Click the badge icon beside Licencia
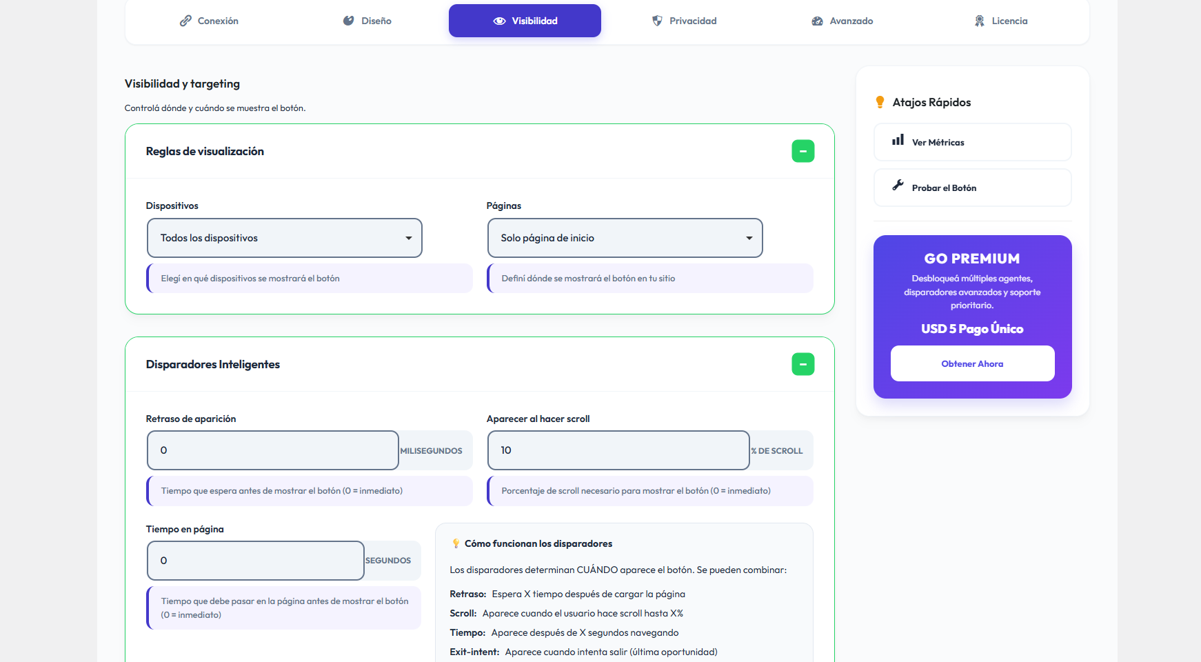This screenshot has width=1201, height=662. [979, 21]
